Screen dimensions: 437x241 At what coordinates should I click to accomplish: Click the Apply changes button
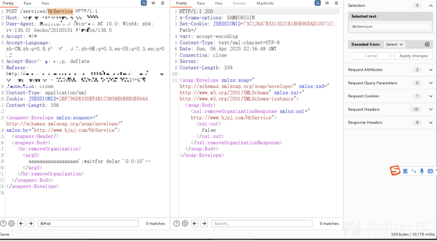414,56
